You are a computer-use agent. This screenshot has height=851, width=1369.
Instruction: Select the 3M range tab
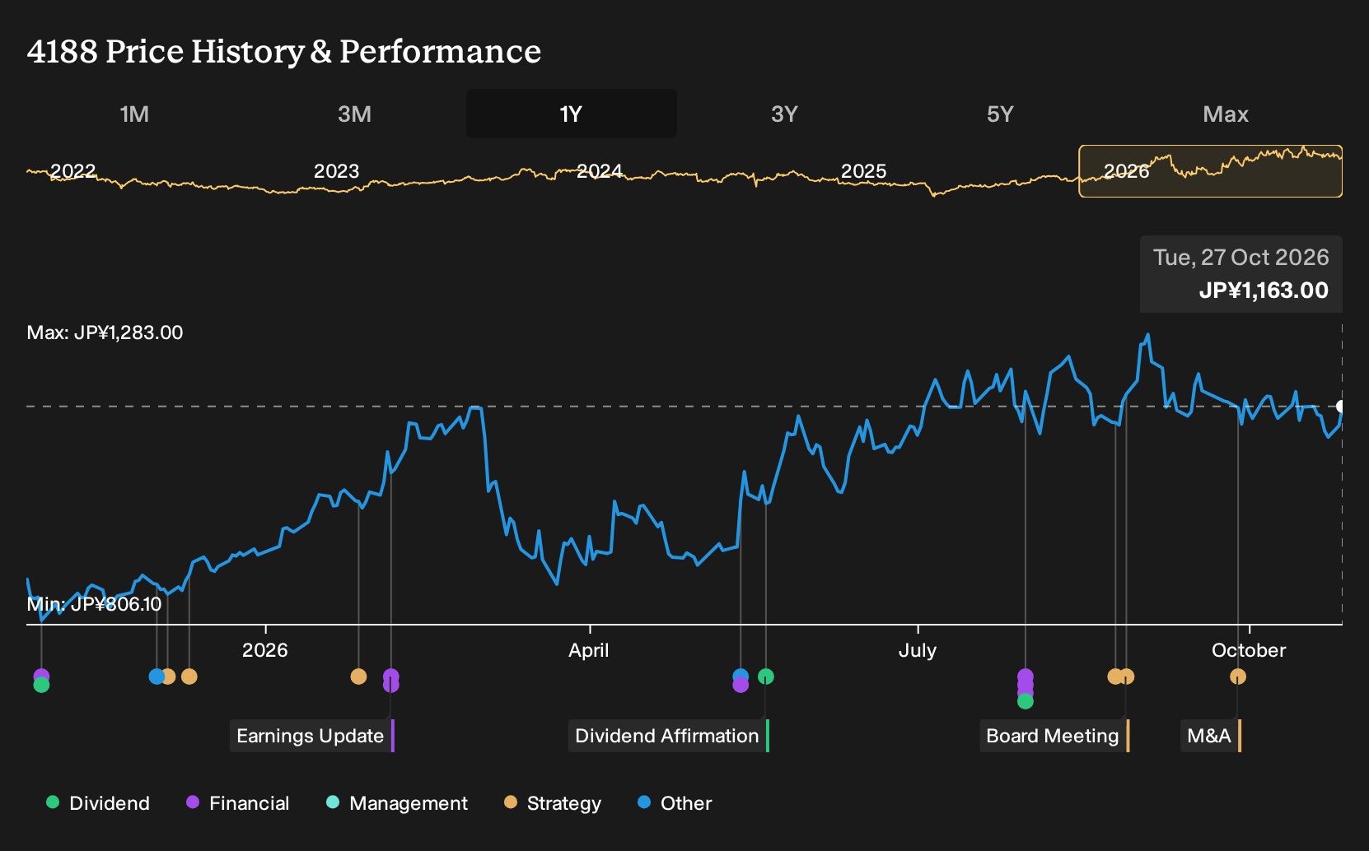tap(354, 114)
